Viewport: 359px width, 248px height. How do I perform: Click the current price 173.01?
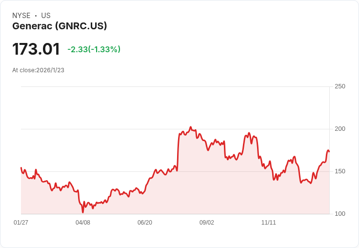36,49
